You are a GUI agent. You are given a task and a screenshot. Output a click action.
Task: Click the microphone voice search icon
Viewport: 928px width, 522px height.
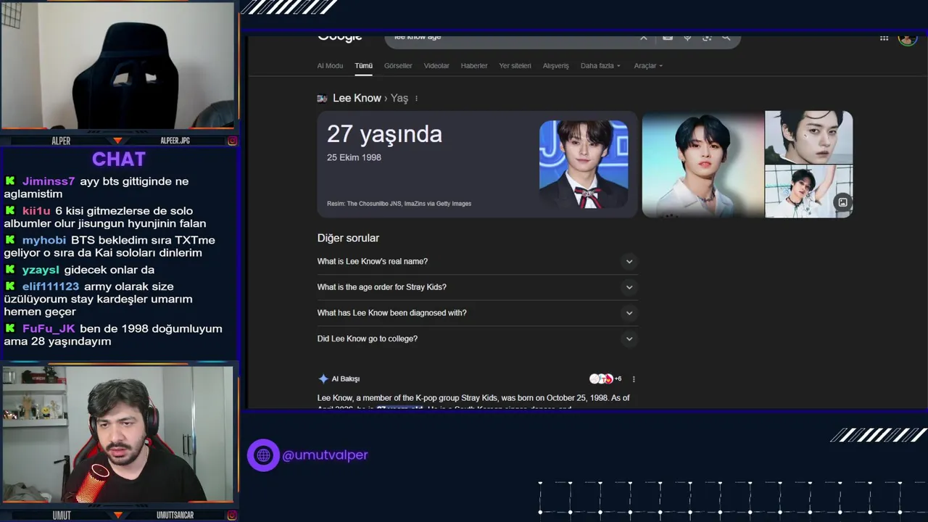[x=687, y=37]
